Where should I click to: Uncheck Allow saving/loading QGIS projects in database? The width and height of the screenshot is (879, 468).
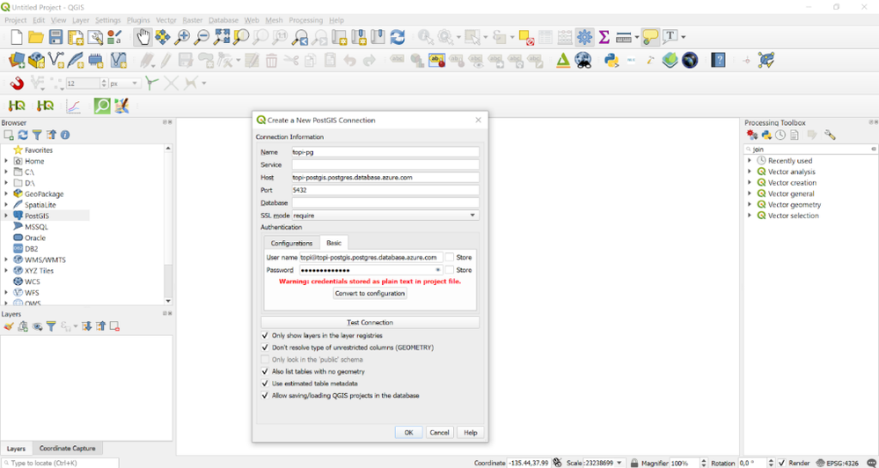click(265, 396)
